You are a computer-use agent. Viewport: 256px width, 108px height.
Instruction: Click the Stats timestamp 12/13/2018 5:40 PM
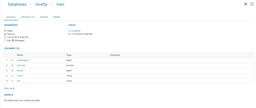(82, 34)
